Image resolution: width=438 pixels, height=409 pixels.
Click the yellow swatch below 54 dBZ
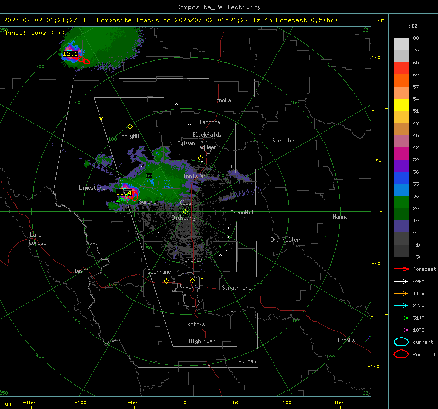point(401,105)
